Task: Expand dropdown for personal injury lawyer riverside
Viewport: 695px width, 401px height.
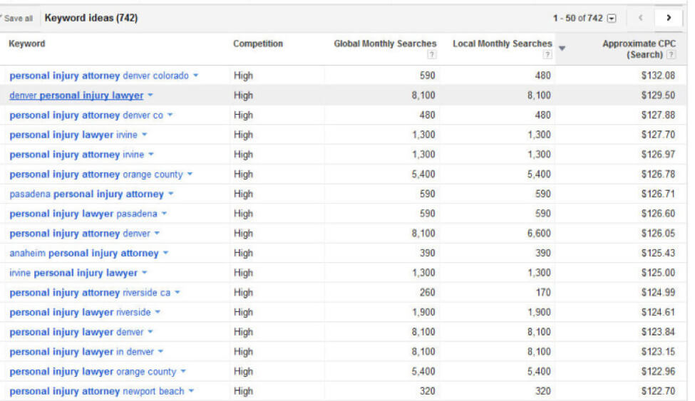Action: [x=158, y=313]
